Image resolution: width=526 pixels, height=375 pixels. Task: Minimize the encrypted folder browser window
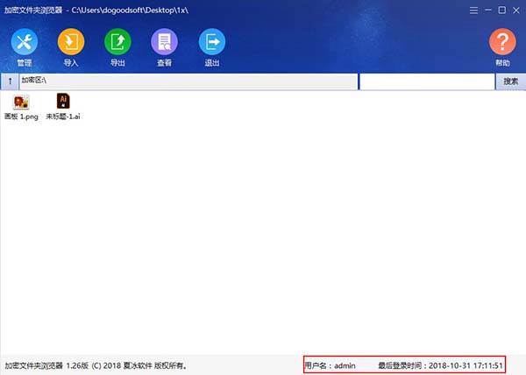coord(488,11)
